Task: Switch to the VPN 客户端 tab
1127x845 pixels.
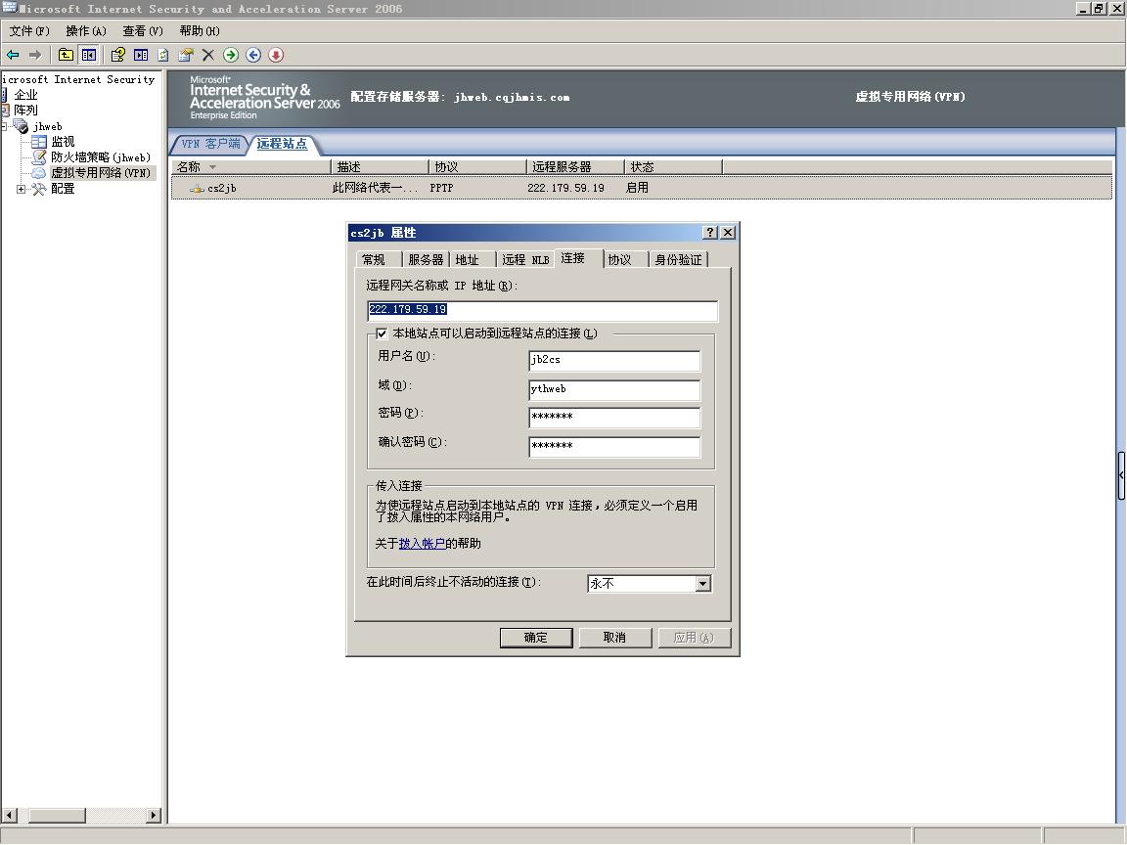Action: pos(210,144)
